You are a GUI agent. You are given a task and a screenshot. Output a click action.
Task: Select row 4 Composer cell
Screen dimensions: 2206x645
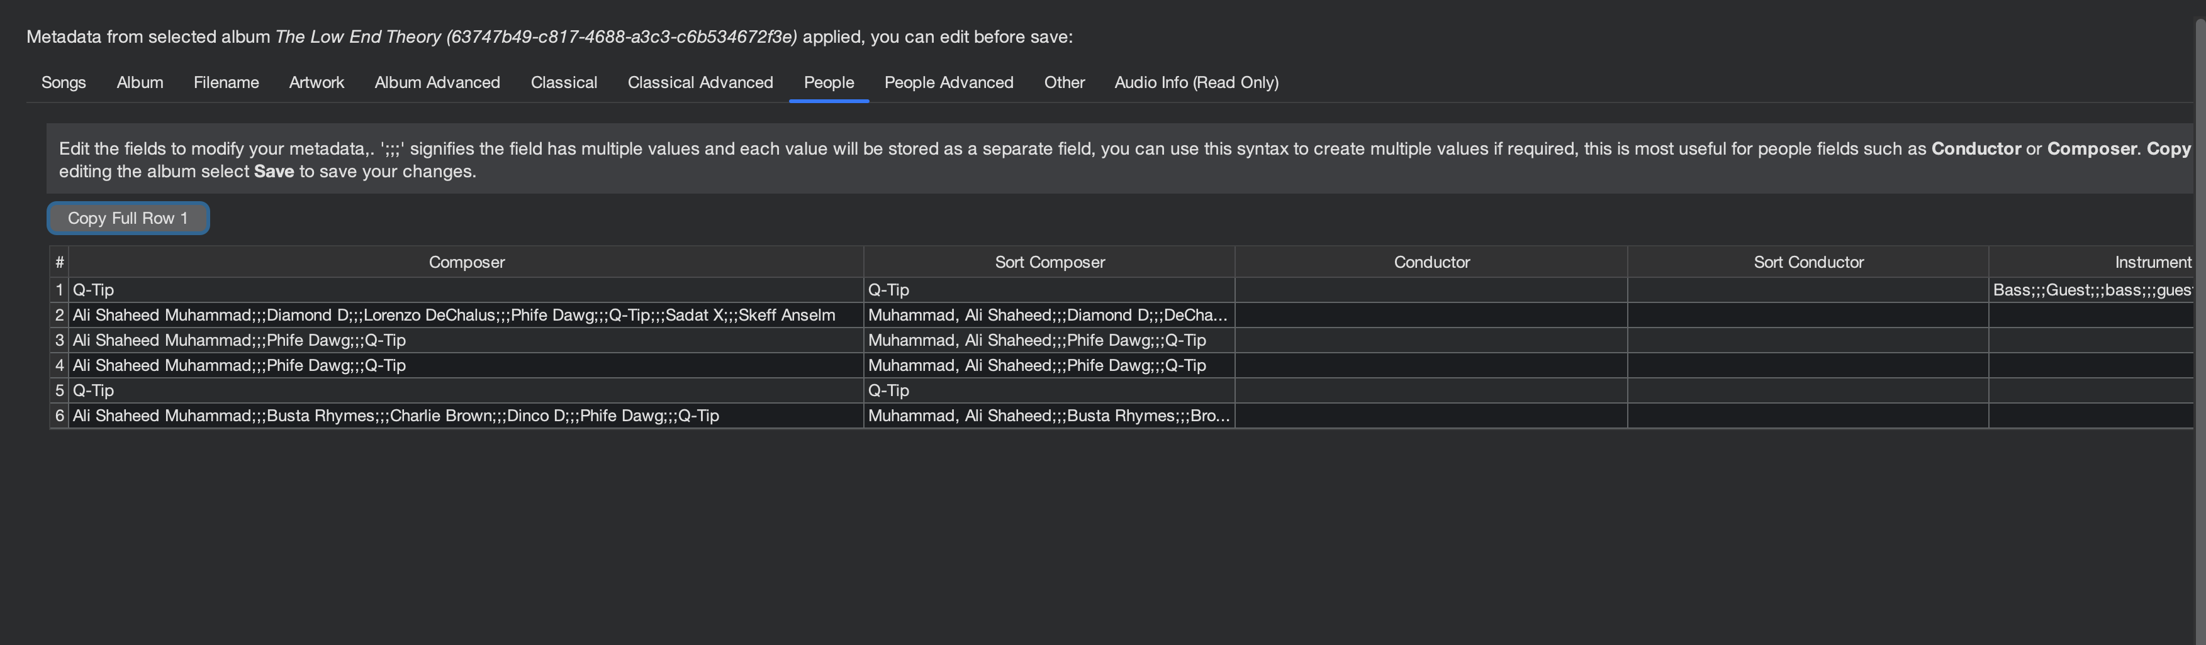click(466, 365)
